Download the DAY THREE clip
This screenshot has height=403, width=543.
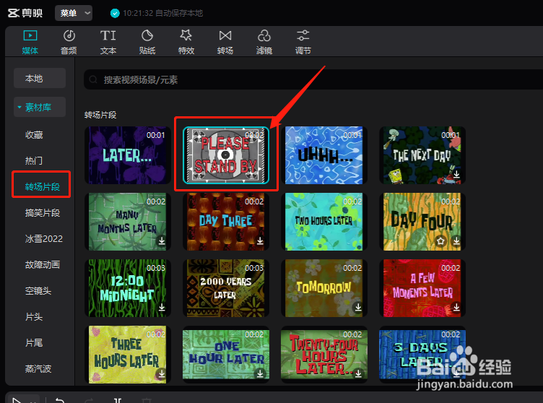pyautogui.click(x=260, y=240)
